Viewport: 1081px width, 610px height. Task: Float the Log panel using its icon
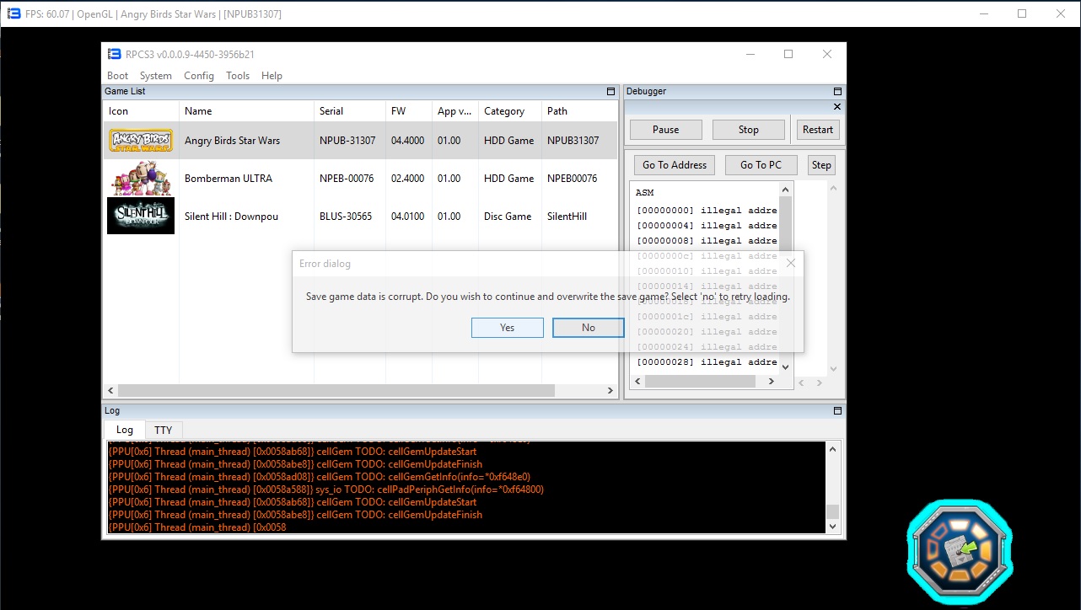tap(837, 411)
